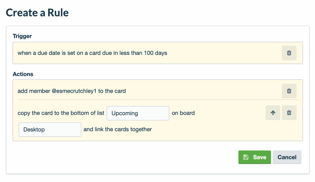Delete the copy card action via trash icon
This screenshot has height=182, width=315.
coord(289,113)
